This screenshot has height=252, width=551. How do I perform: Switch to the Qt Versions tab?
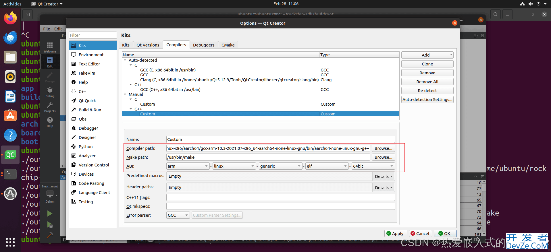click(x=148, y=45)
